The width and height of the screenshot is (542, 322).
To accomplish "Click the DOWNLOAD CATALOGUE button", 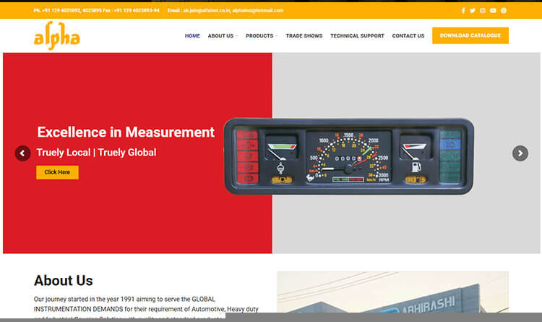I will click(470, 35).
